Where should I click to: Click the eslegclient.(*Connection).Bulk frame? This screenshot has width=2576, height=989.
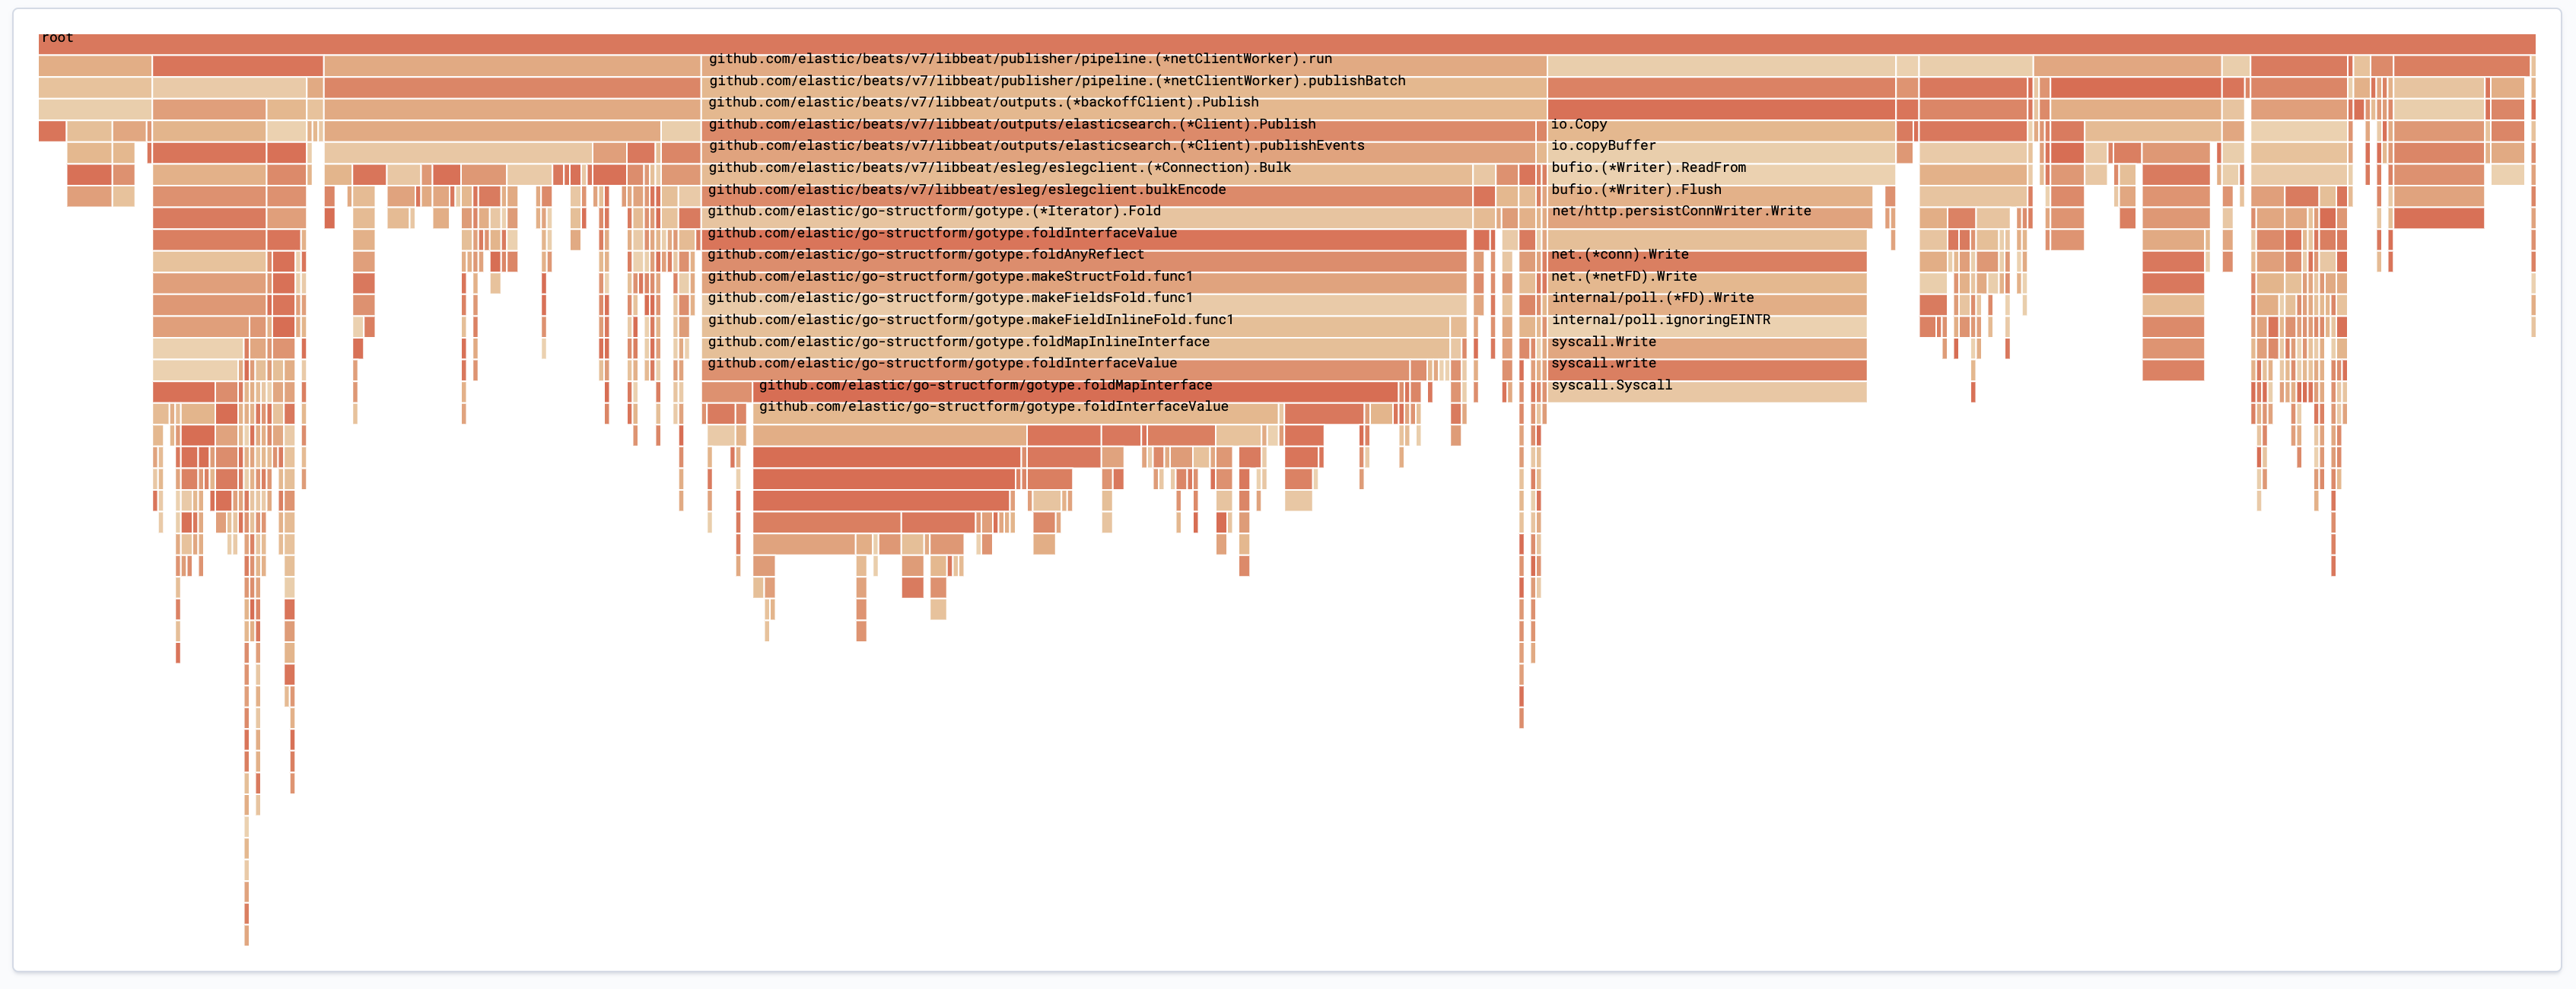1000,167
